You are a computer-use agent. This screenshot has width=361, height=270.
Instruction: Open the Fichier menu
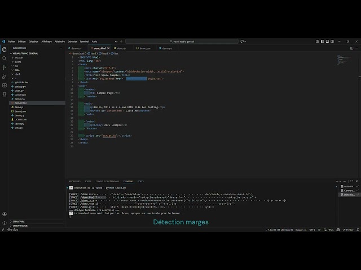tap(11, 42)
